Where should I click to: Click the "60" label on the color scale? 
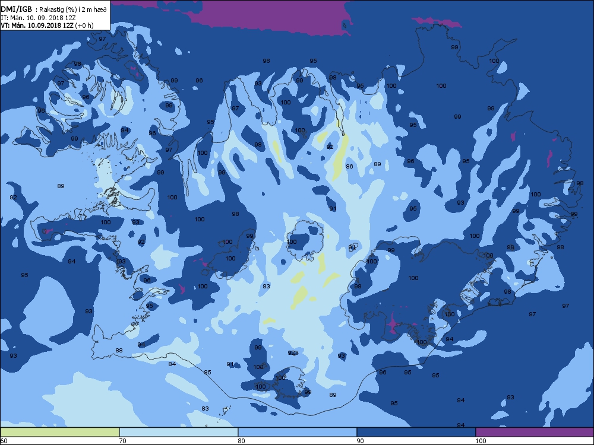[x=4, y=441]
